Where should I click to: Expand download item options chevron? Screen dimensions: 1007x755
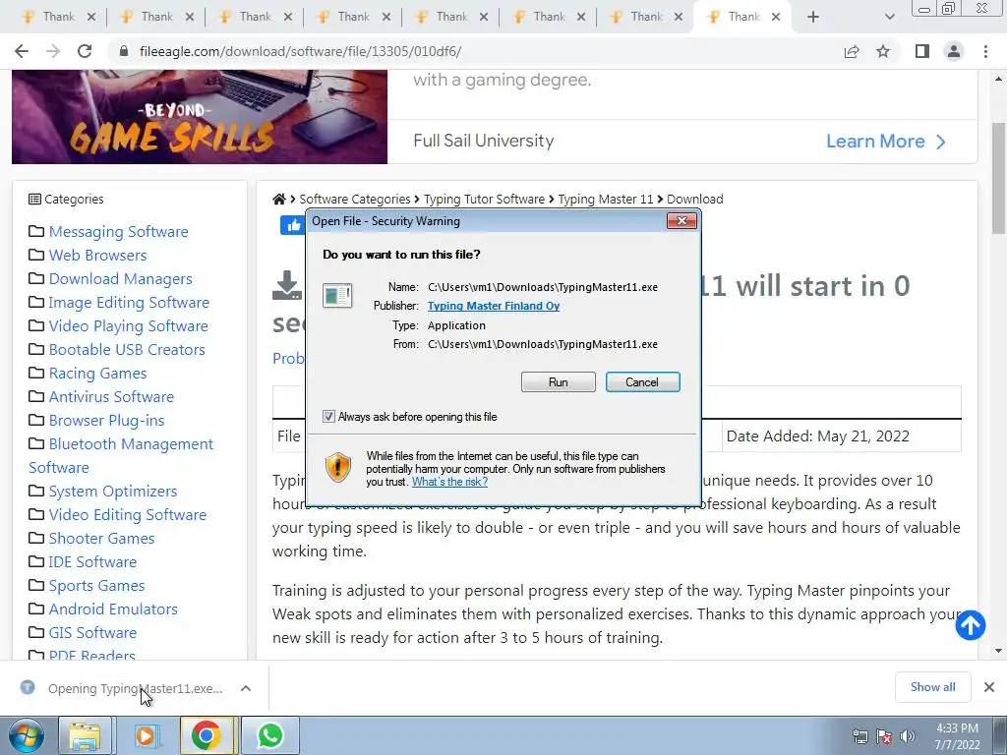click(x=245, y=688)
